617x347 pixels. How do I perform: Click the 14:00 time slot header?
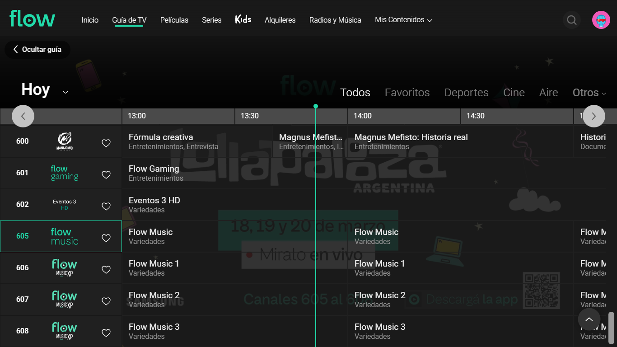(x=363, y=116)
